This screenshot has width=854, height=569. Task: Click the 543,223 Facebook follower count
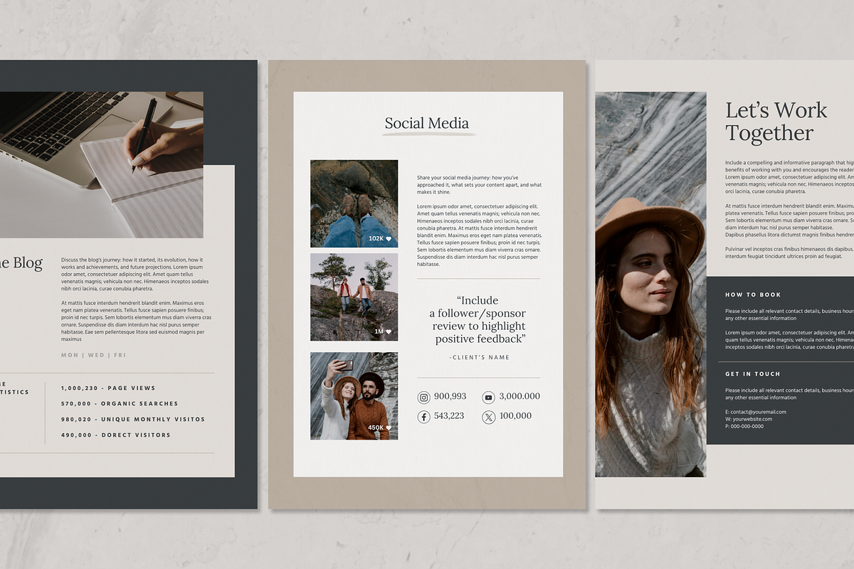pyautogui.click(x=448, y=416)
